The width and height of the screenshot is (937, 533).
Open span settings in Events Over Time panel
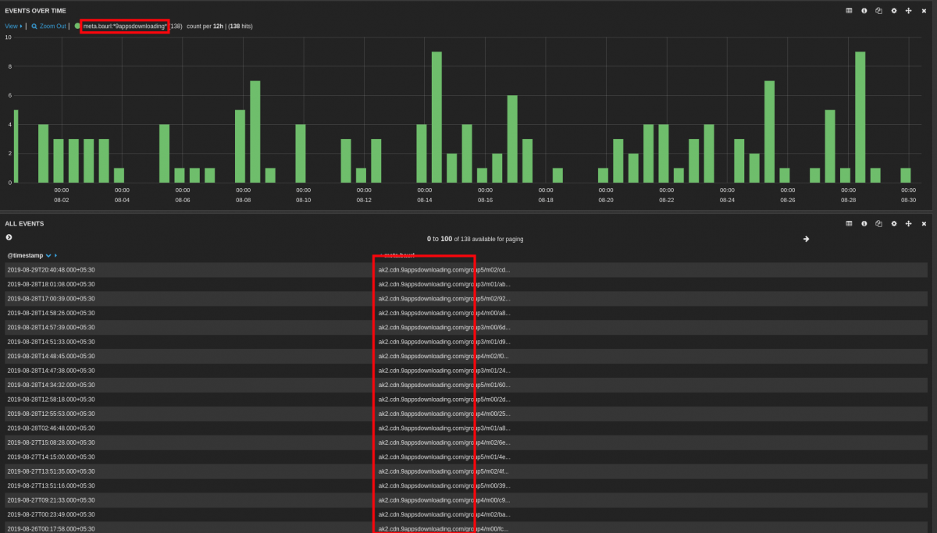849,11
